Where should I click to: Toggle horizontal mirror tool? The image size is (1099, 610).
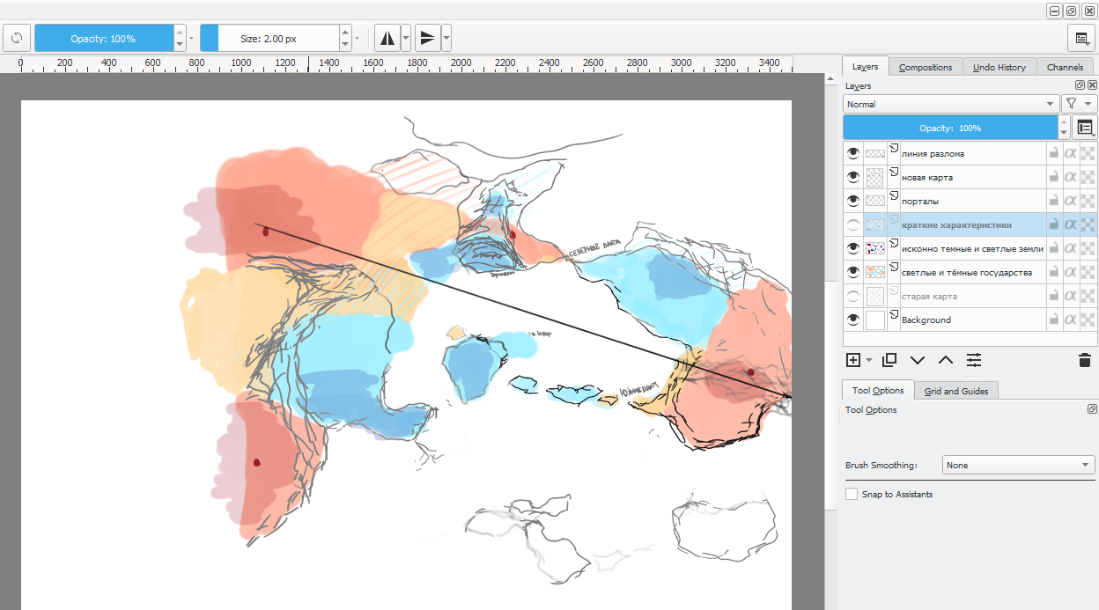[x=387, y=39]
